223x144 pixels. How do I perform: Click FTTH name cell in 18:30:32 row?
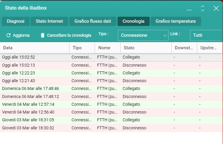107,128
